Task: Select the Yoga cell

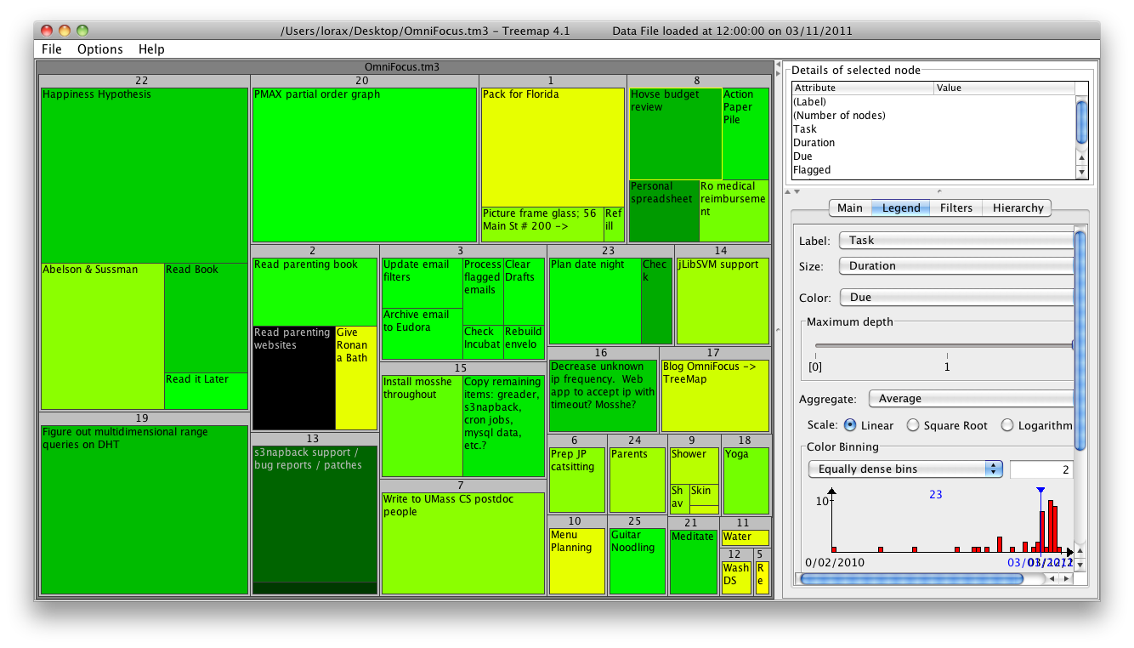Action: (x=746, y=480)
